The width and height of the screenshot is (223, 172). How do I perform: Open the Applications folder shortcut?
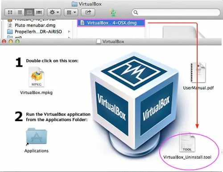(37, 137)
